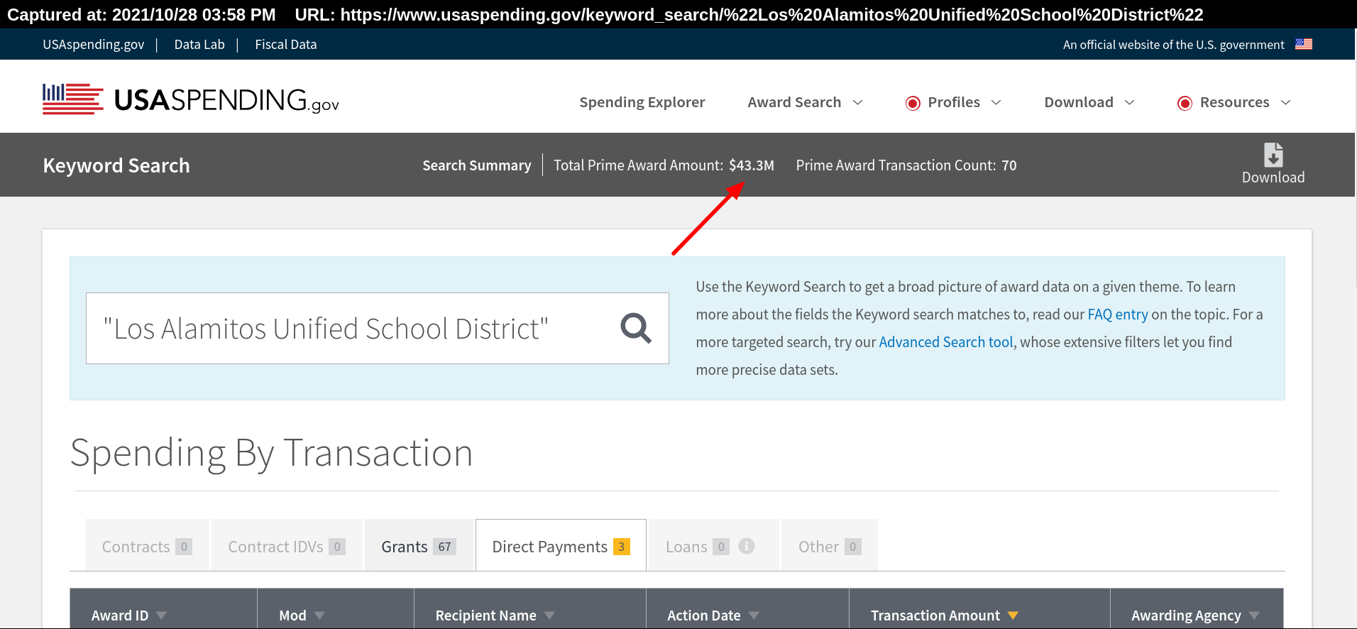Sort by Mod column arrow
The width and height of the screenshot is (1357, 629).
[x=319, y=616]
